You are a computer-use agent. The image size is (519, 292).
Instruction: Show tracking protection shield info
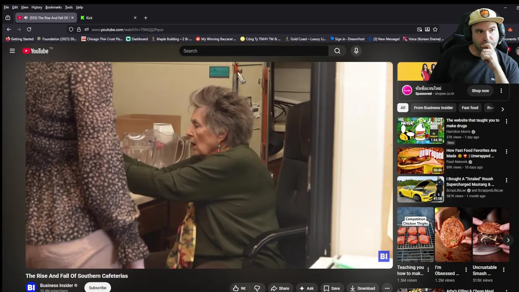click(x=71, y=29)
